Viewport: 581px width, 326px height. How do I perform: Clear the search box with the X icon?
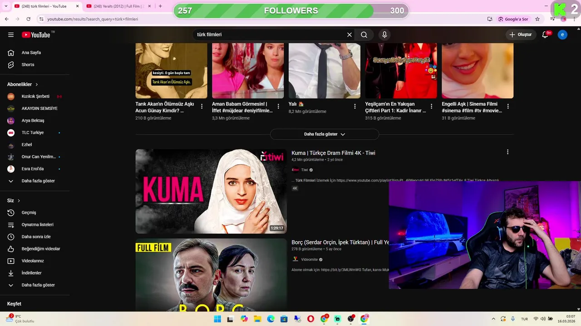pos(350,35)
